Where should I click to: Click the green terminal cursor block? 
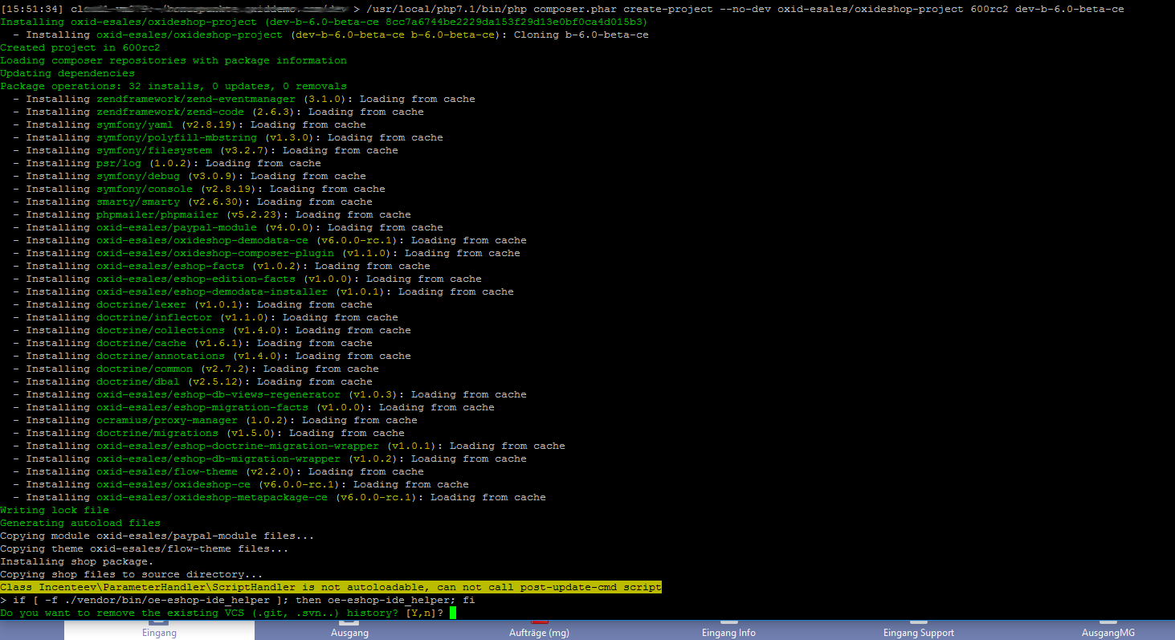tap(453, 613)
